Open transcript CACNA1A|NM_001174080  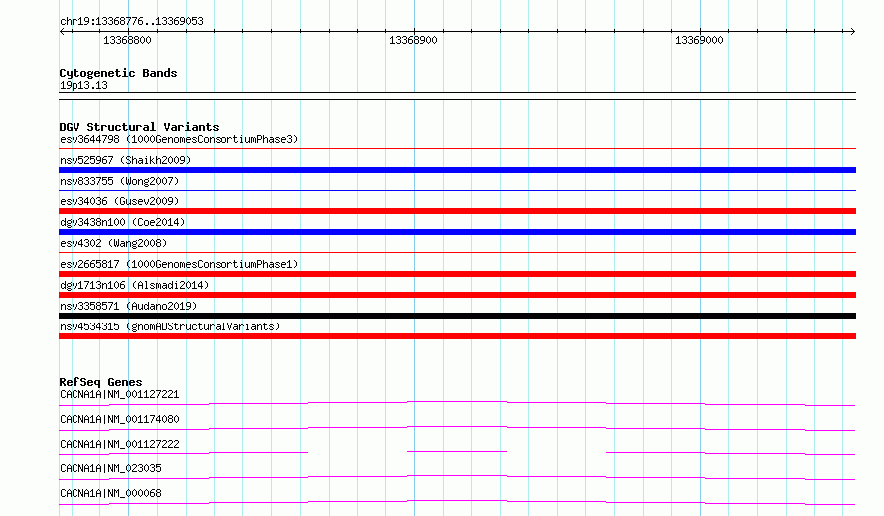point(119,419)
